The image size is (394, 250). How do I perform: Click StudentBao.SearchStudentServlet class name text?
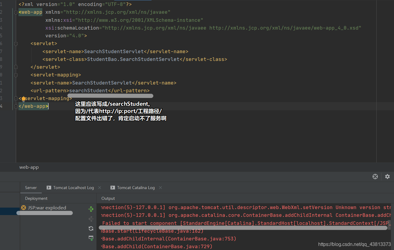click(x=133, y=59)
